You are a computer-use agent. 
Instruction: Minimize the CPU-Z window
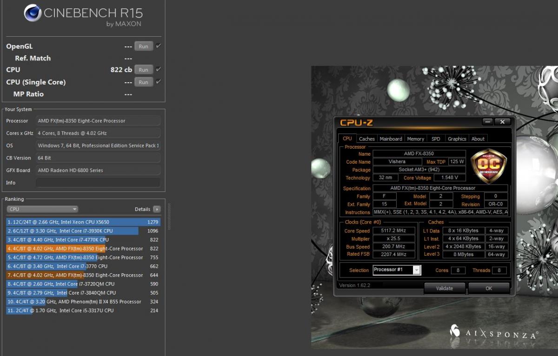pos(487,122)
